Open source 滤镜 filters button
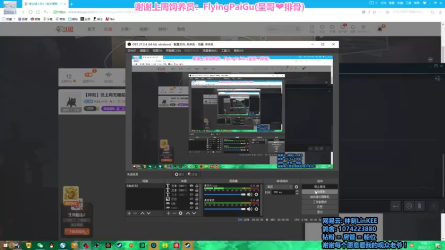The width and height of the screenshot is (445, 250). [x=192, y=174]
